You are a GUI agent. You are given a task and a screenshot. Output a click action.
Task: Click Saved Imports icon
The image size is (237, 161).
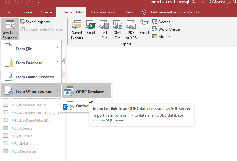(x=22, y=22)
